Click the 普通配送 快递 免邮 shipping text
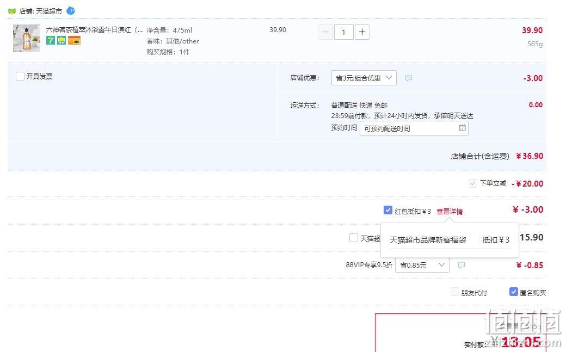Screen dimensions: 566x352 (x=359, y=106)
